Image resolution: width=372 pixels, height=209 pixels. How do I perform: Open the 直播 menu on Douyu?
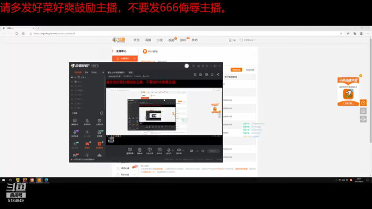coord(148,40)
